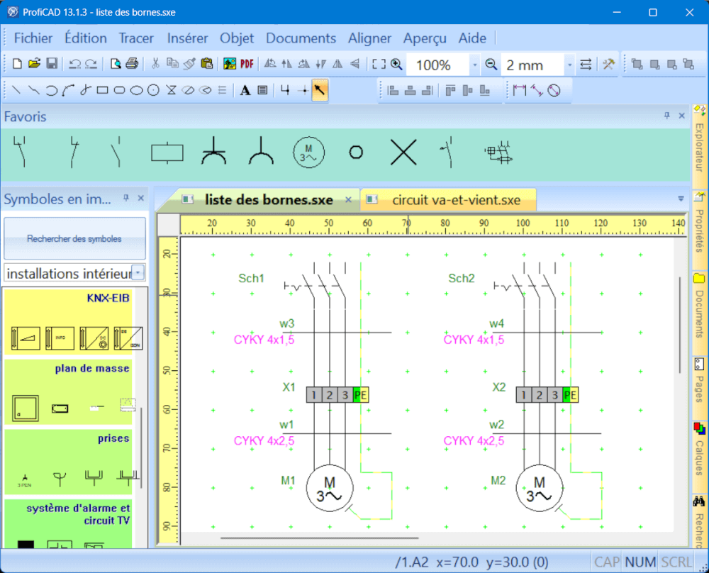Click the zoom out magnifier
This screenshot has width=709, height=573.
[x=491, y=65]
